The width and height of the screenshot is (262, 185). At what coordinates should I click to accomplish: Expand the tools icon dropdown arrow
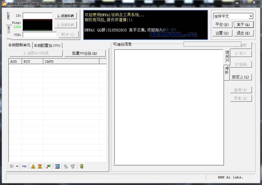click(17, 166)
